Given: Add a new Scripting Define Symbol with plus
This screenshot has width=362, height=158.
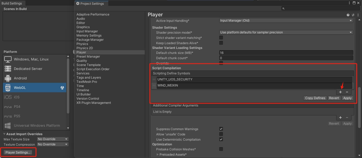Looking at the screenshot, I should (x=340, y=92).
